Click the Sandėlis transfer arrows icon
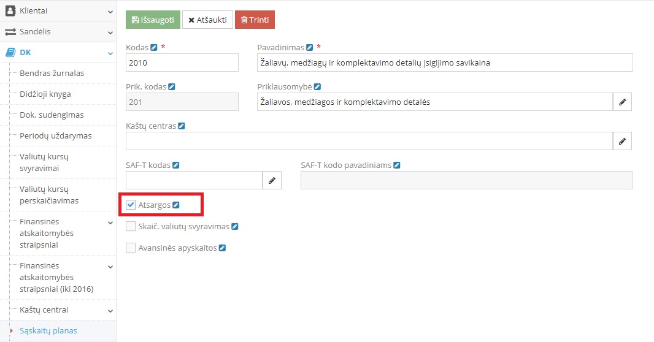Screen dimensions: 654x342 (10, 32)
